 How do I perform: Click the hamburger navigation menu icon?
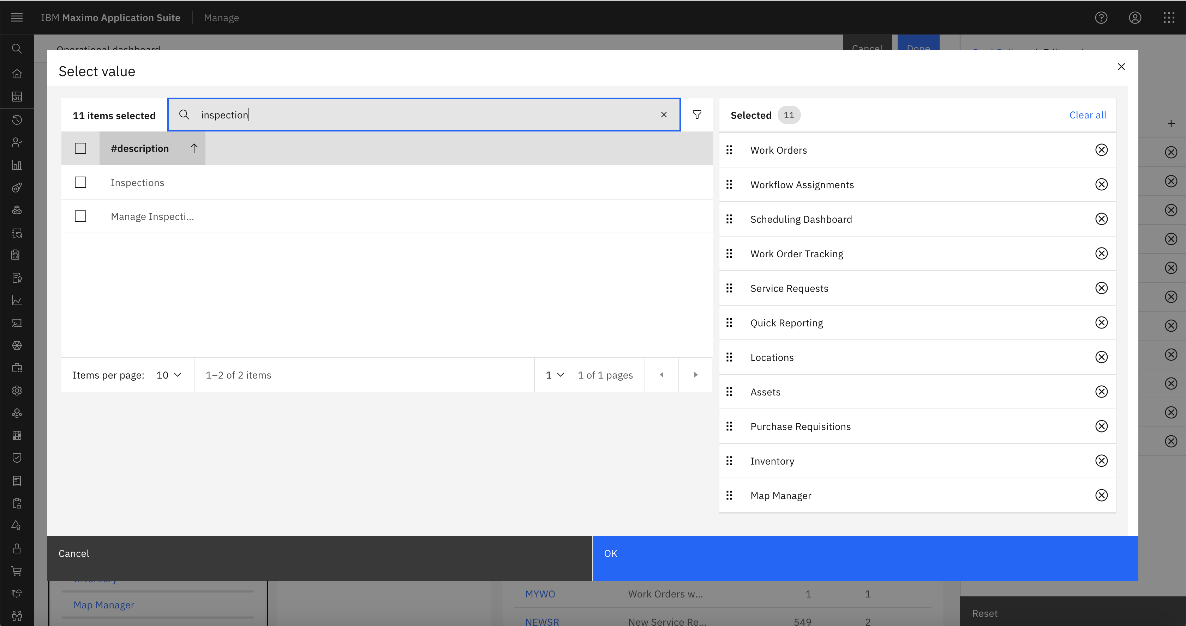(x=17, y=18)
